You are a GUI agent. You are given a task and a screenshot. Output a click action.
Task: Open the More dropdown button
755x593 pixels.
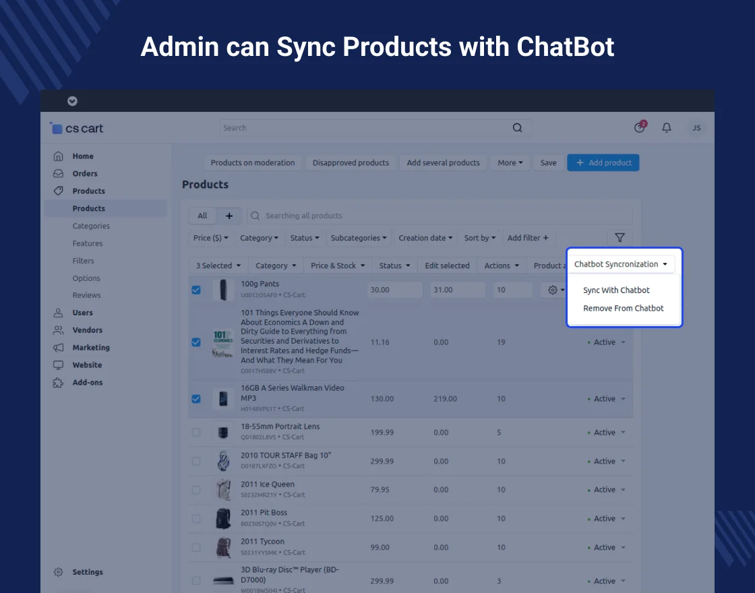click(x=510, y=162)
